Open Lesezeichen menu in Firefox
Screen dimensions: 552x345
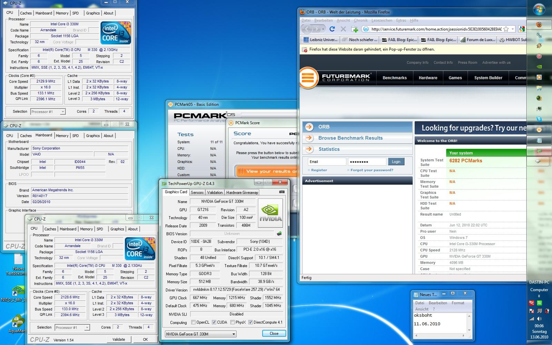tap(382, 20)
